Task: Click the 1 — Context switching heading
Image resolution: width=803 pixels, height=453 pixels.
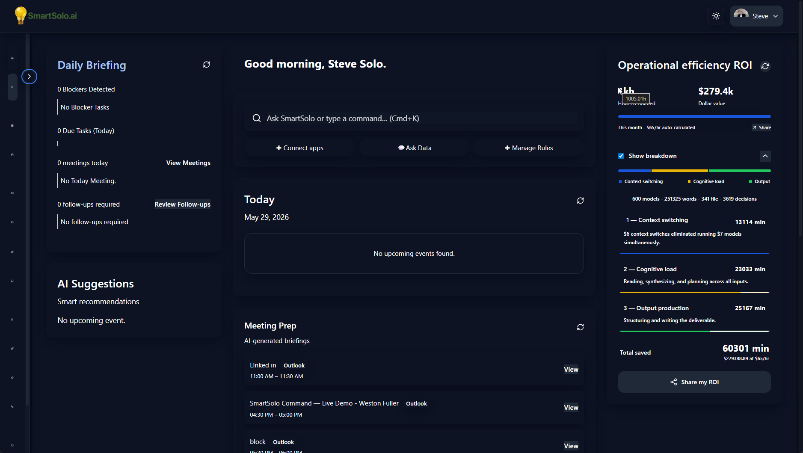Action: 657,220
